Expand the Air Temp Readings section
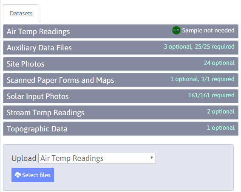Screen dimensions: 241x192 [x=121, y=31]
